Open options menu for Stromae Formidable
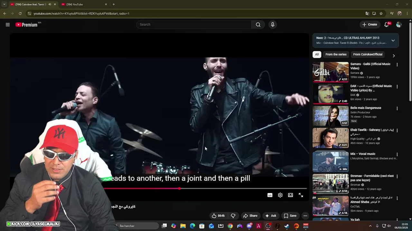This screenshot has width=412, height=231. click(397, 176)
